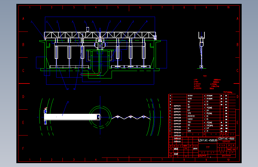Viewport: 258px width, 167px height.
Task: Select the white scraper arm in the plan view
Action: tap(72, 117)
